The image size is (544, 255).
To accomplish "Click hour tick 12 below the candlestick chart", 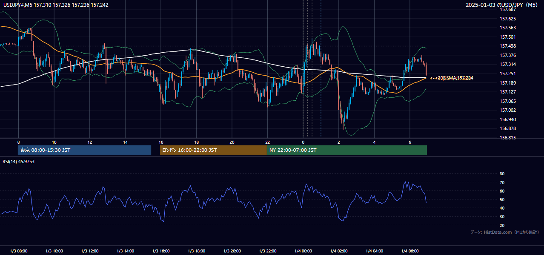I will coord(90,142).
